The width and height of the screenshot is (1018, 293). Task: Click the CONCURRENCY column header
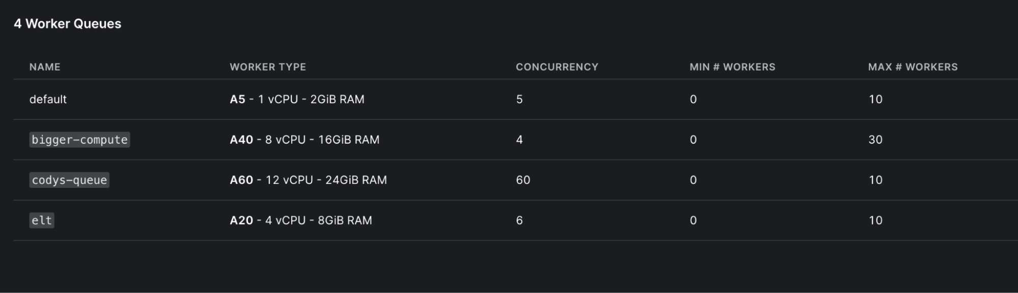557,67
